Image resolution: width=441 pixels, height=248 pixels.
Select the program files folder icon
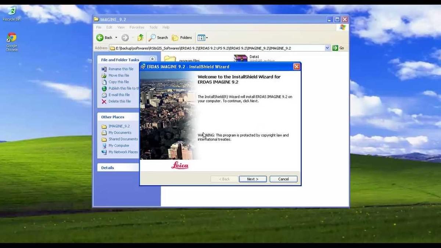click(170, 59)
